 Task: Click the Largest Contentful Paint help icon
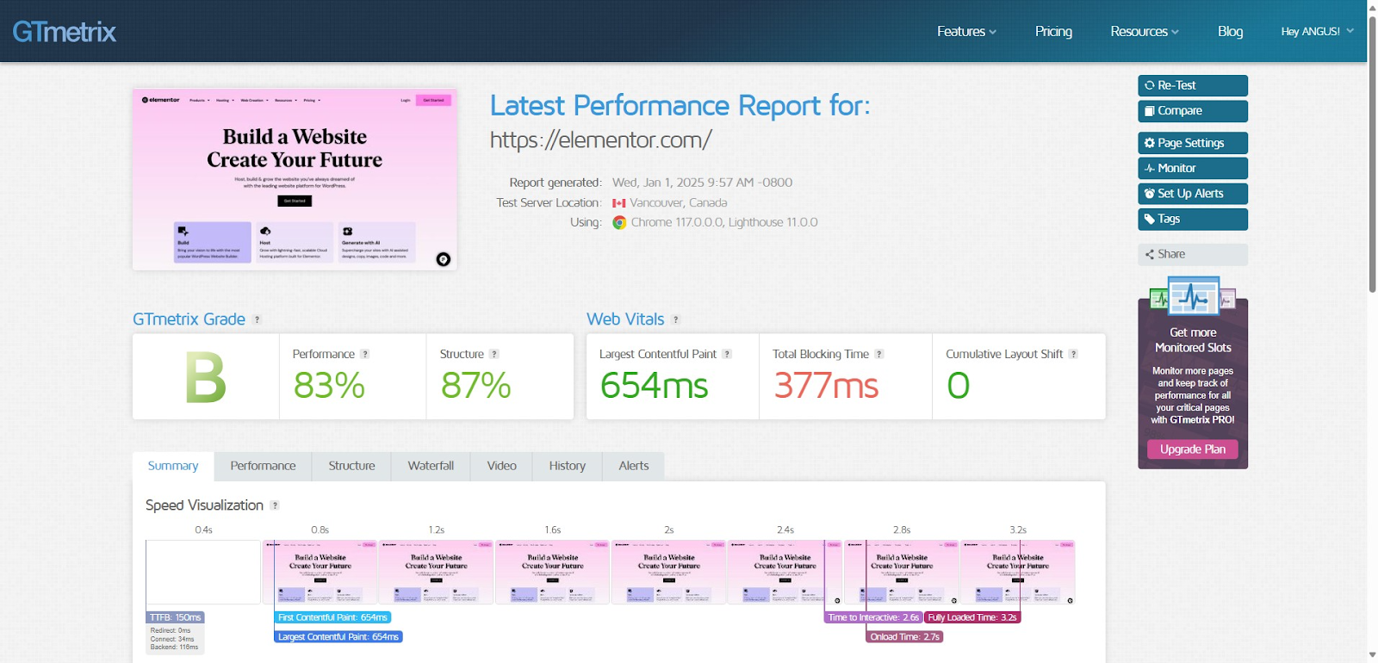727,354
